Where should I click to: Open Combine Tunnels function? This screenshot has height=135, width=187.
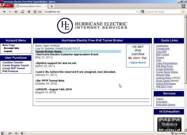[13, 62]
